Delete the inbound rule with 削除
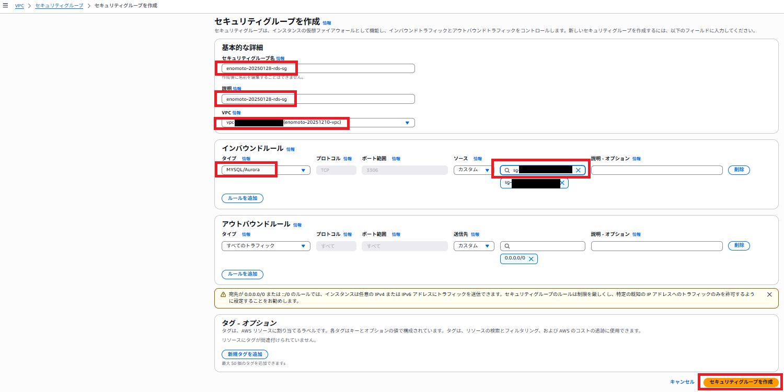Screen dimensions: 784x392 click(739, 170)
